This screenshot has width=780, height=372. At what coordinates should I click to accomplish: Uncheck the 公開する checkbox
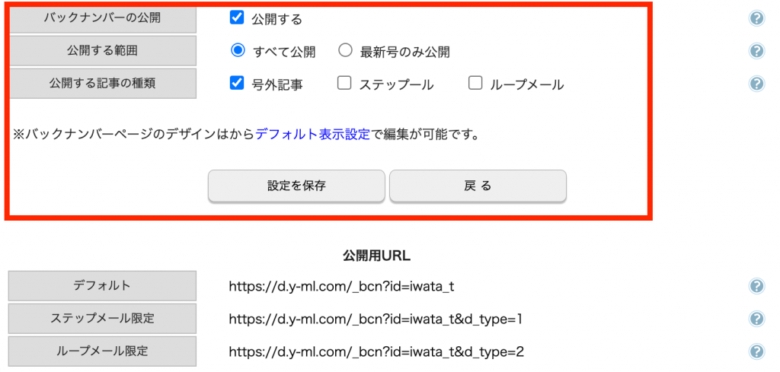pos(236,18)
